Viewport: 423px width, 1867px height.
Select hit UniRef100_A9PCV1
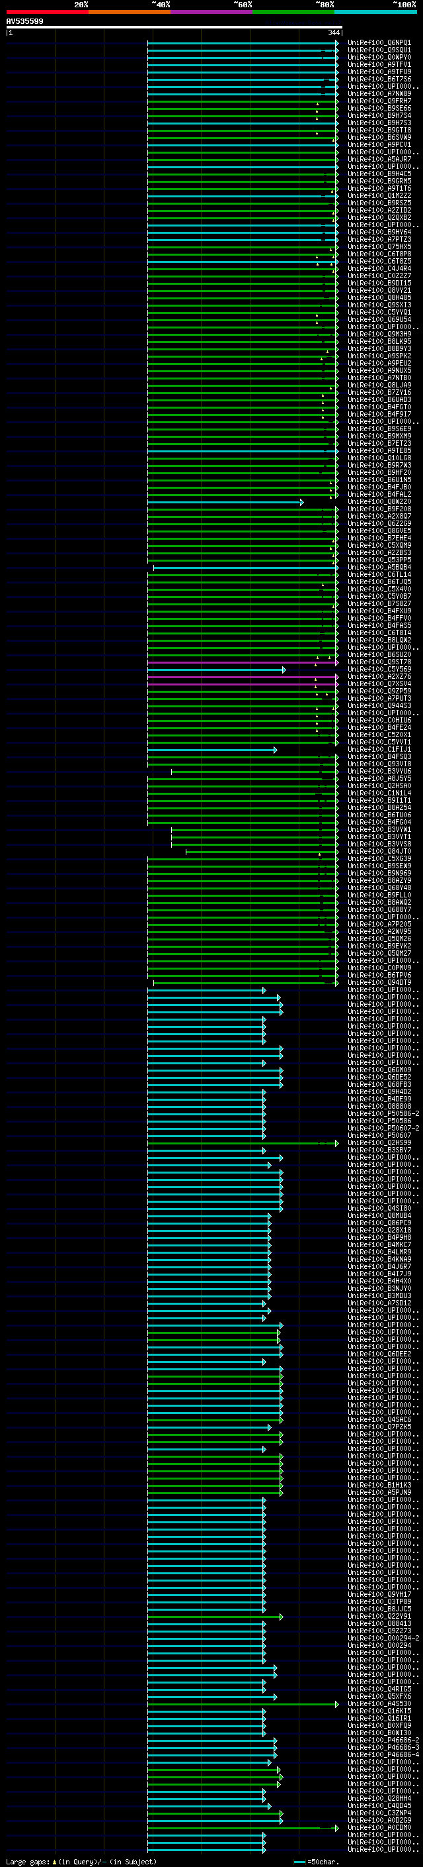point(379,144)
